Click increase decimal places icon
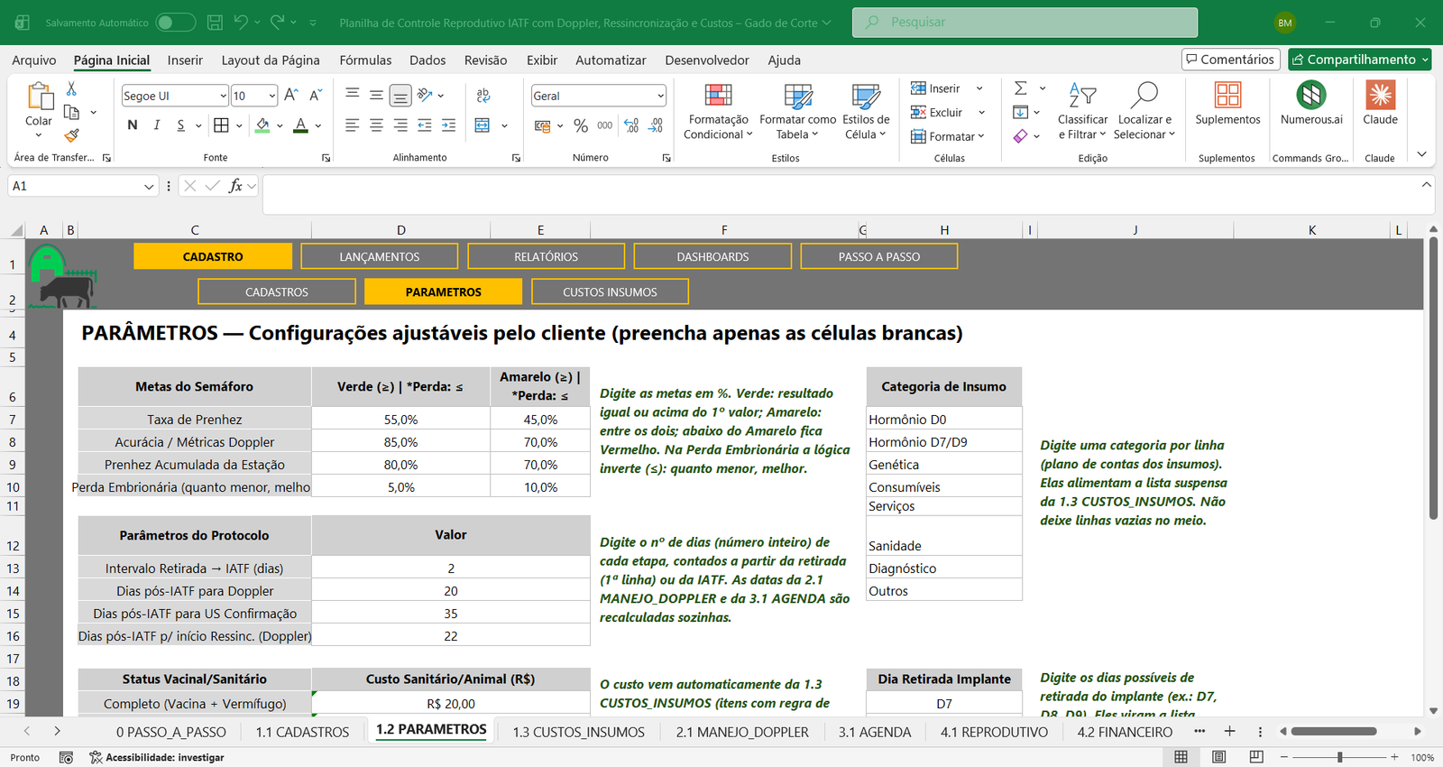 [631, 125]
